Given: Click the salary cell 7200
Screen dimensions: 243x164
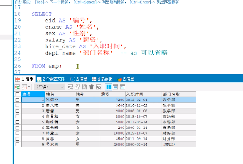Looking at the screenshot, I should tap(112, 100).
